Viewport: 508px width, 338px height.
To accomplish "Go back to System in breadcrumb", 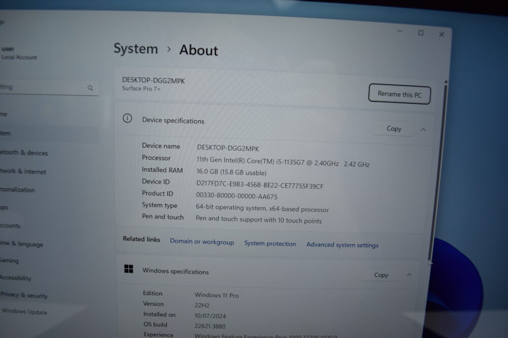I will pyautogui.click(x=136, y=49).
